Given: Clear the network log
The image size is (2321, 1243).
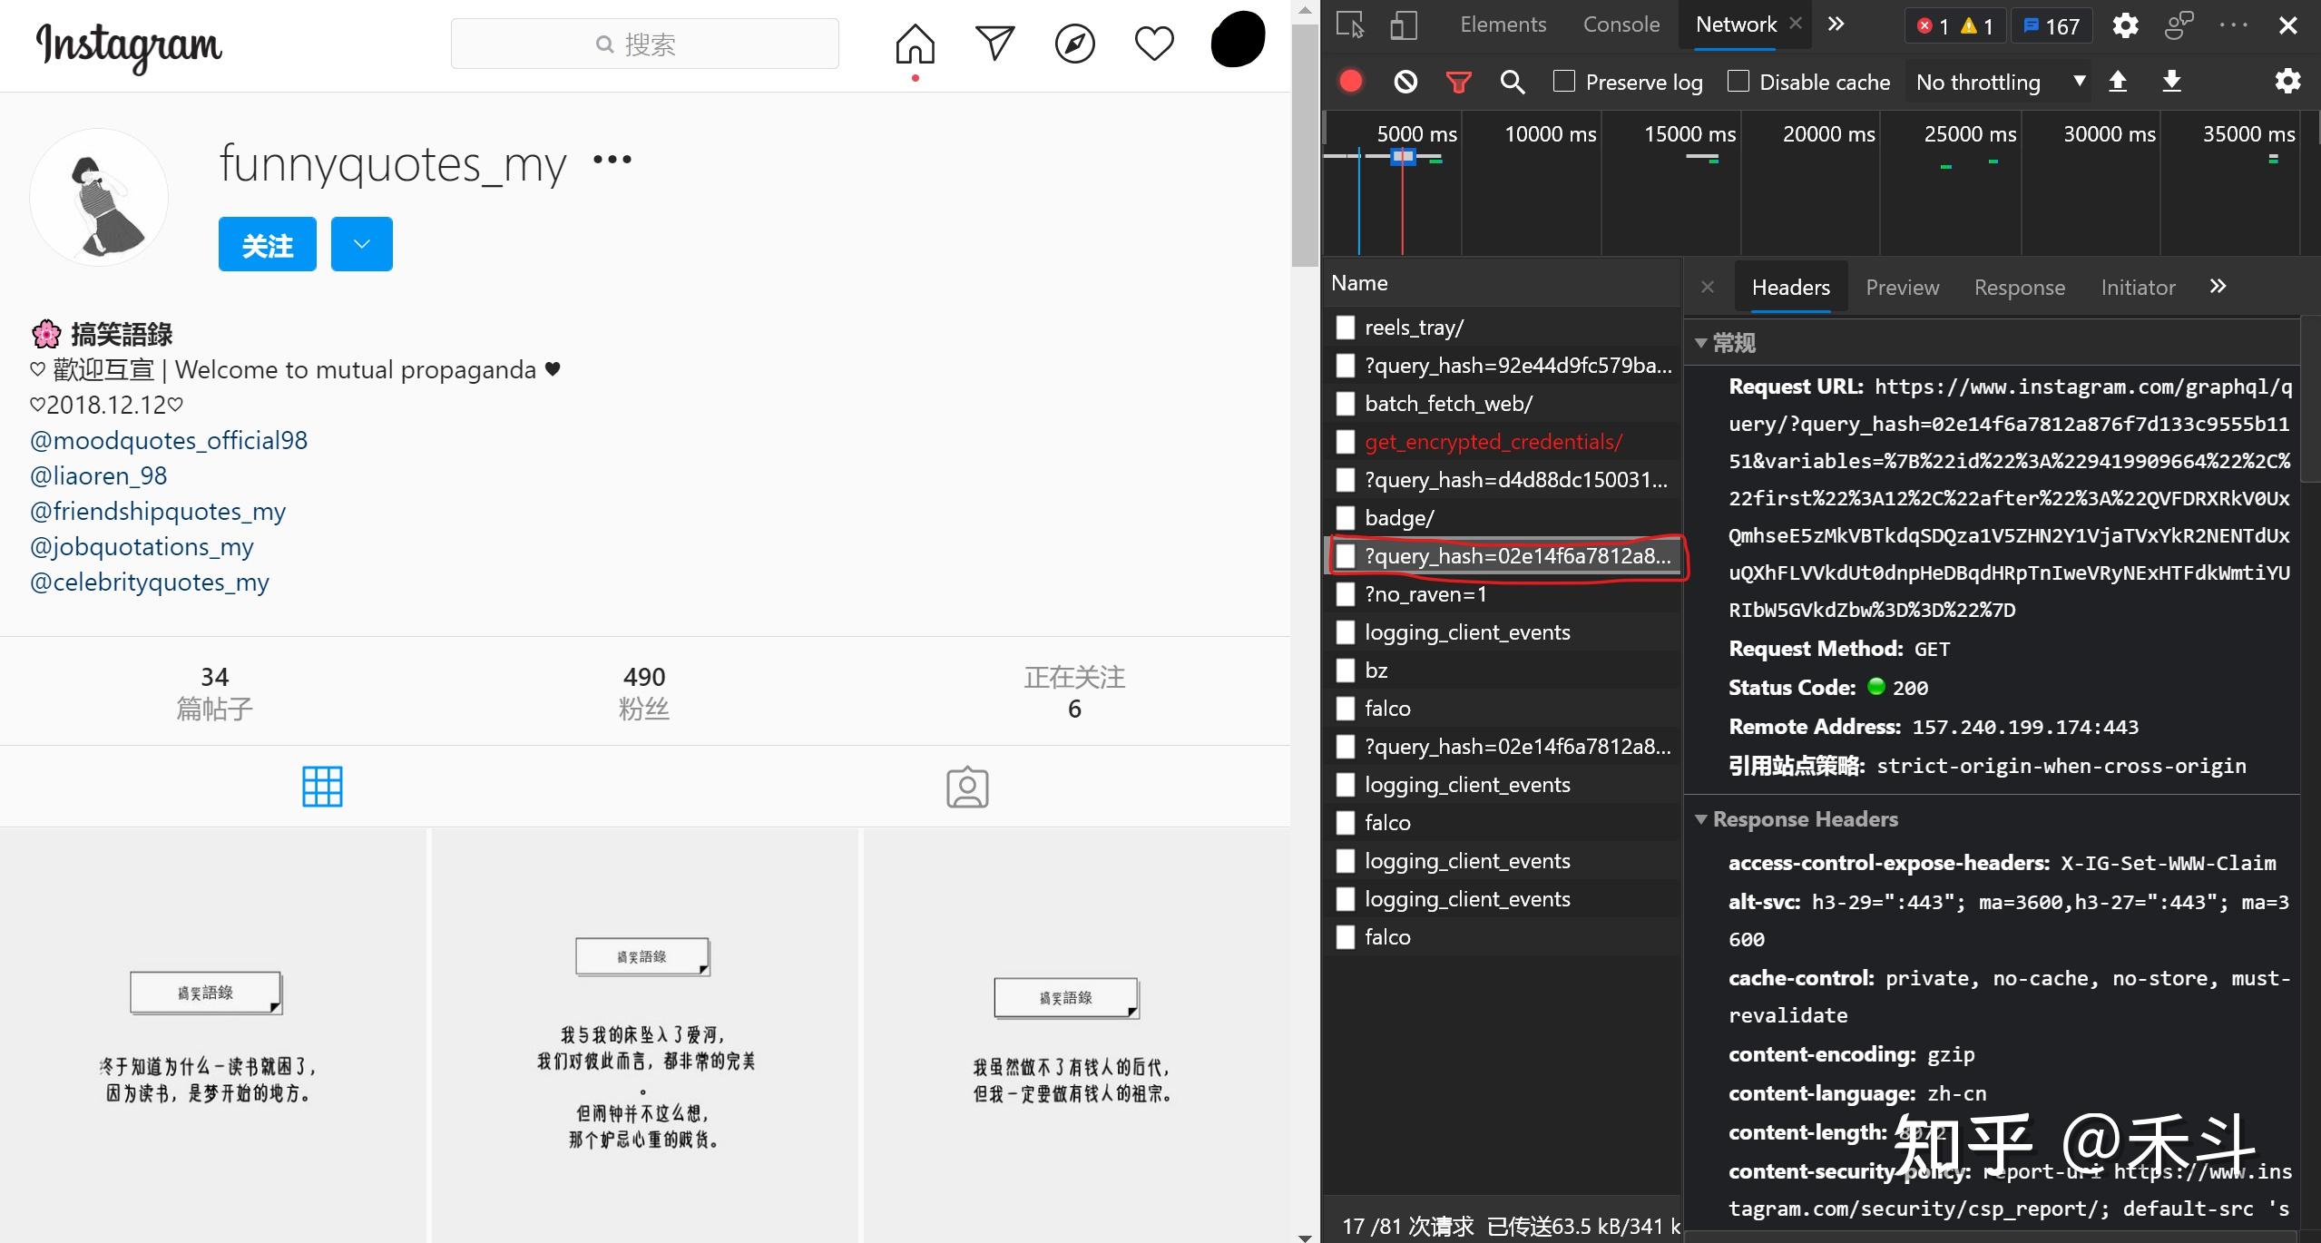Looking at the screenshot, I should tap(1405, 82).
